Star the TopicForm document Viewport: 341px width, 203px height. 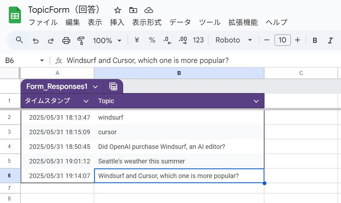(x=117, y=10)
